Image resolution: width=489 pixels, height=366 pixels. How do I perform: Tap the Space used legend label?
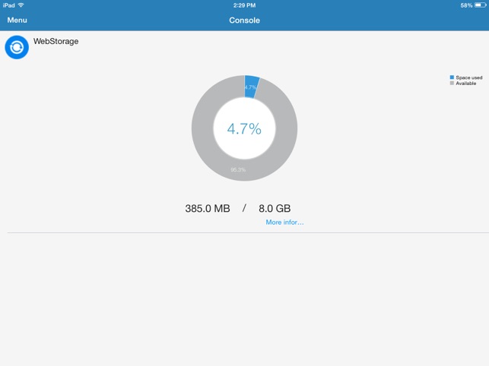pyautogui.click(x=469, y=77)
